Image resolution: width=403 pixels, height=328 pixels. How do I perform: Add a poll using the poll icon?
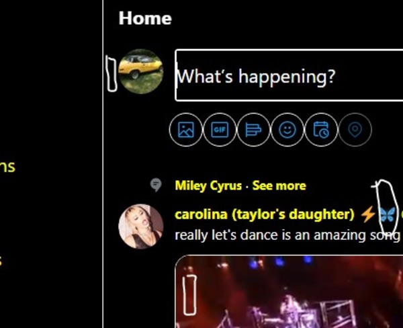(253, 130)
